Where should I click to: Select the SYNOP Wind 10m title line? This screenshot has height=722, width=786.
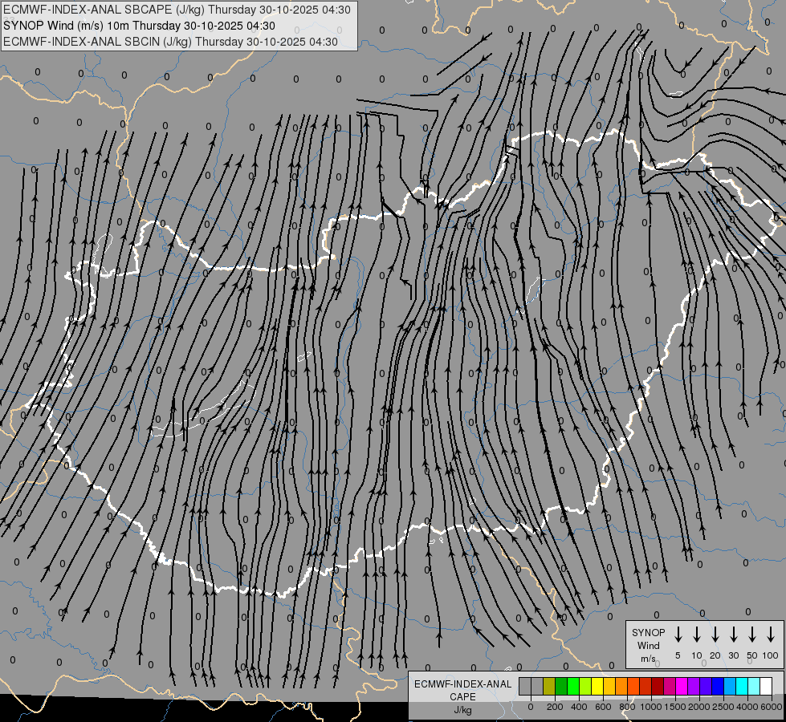pyautogui.click(x=139, y=26)
